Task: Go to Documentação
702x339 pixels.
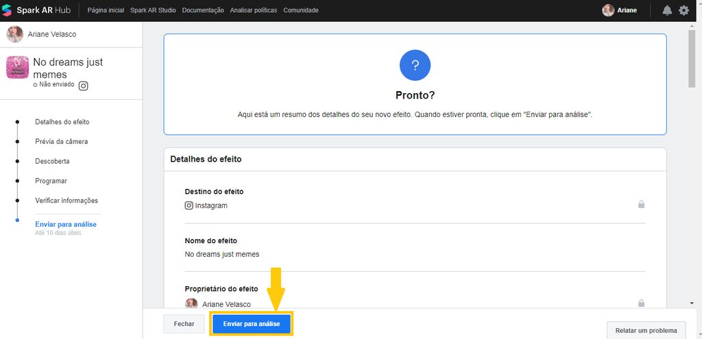Action: [203, 10]
